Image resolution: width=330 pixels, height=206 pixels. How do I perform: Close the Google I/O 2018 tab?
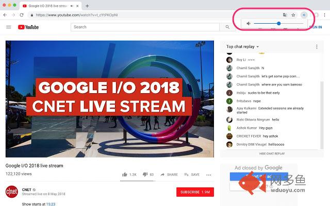[x=77, y=6]
